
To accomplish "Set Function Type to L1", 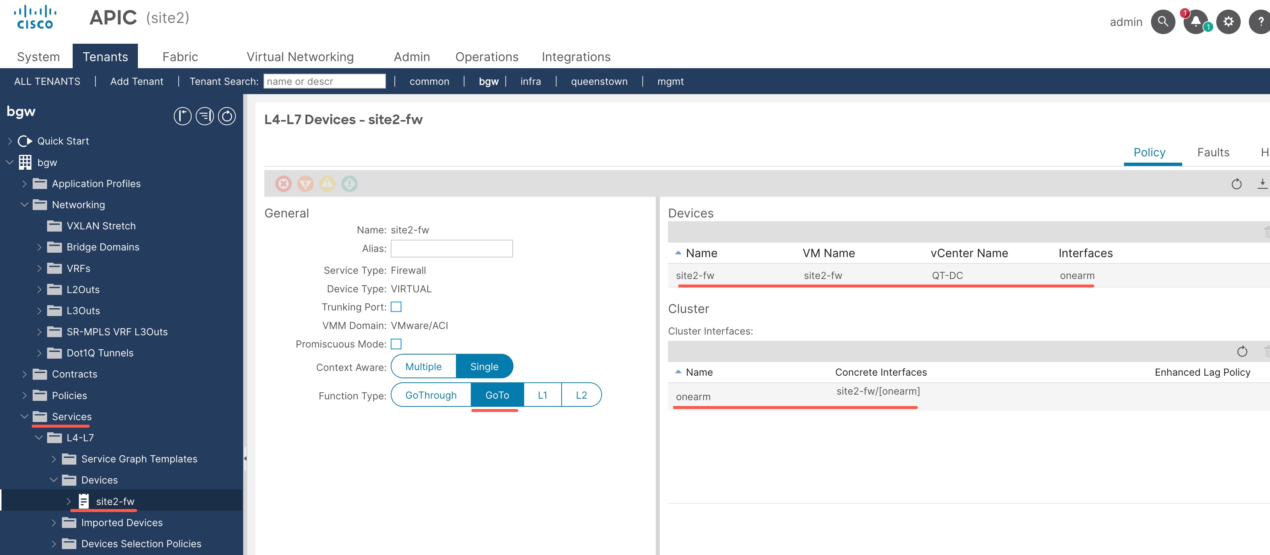I will [x=542, y=395].
